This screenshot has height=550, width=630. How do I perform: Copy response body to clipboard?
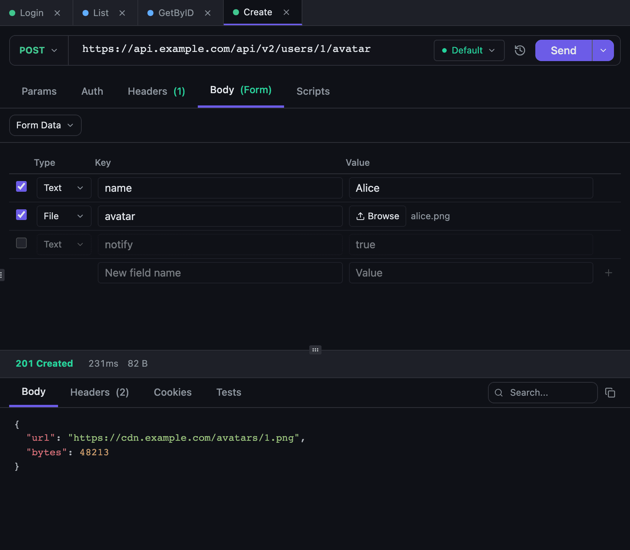(610, 393)
